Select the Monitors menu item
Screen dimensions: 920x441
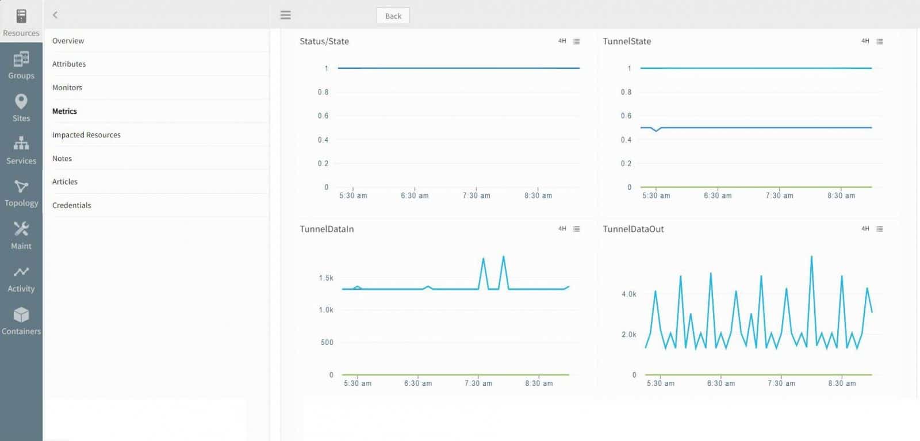pos(67,88)
